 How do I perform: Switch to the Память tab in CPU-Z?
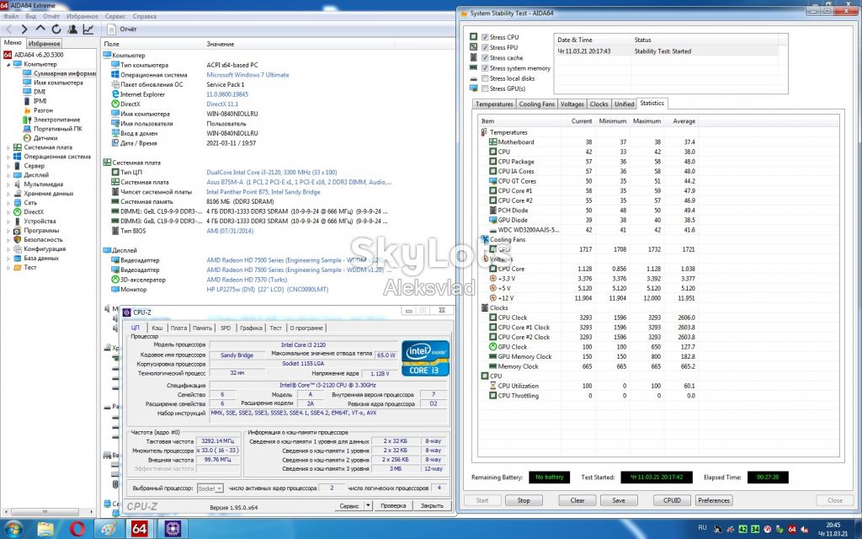pos(202,328)
